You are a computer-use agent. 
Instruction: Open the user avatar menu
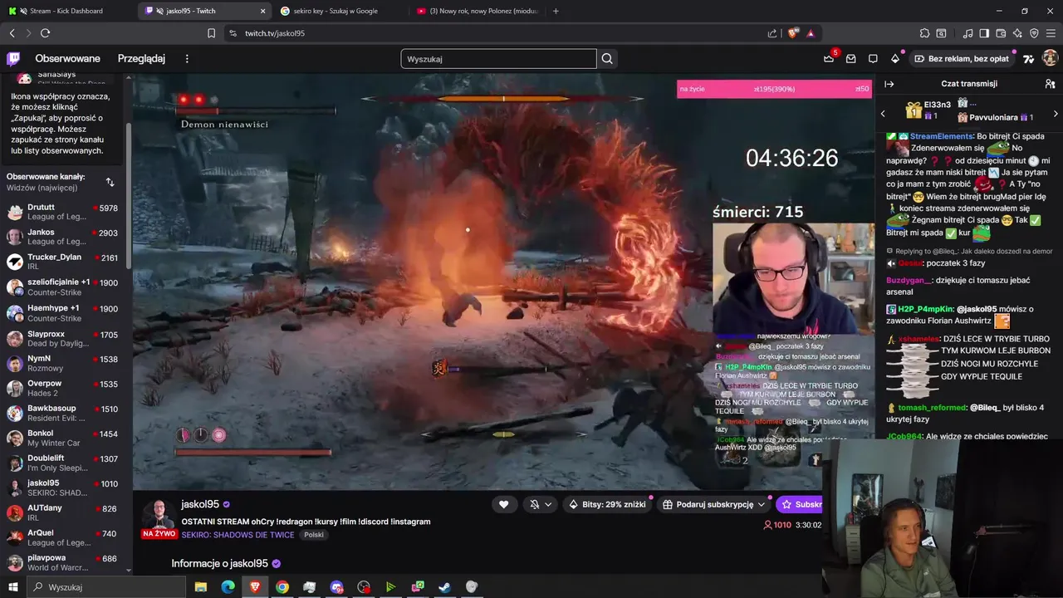click(1050, 58)
